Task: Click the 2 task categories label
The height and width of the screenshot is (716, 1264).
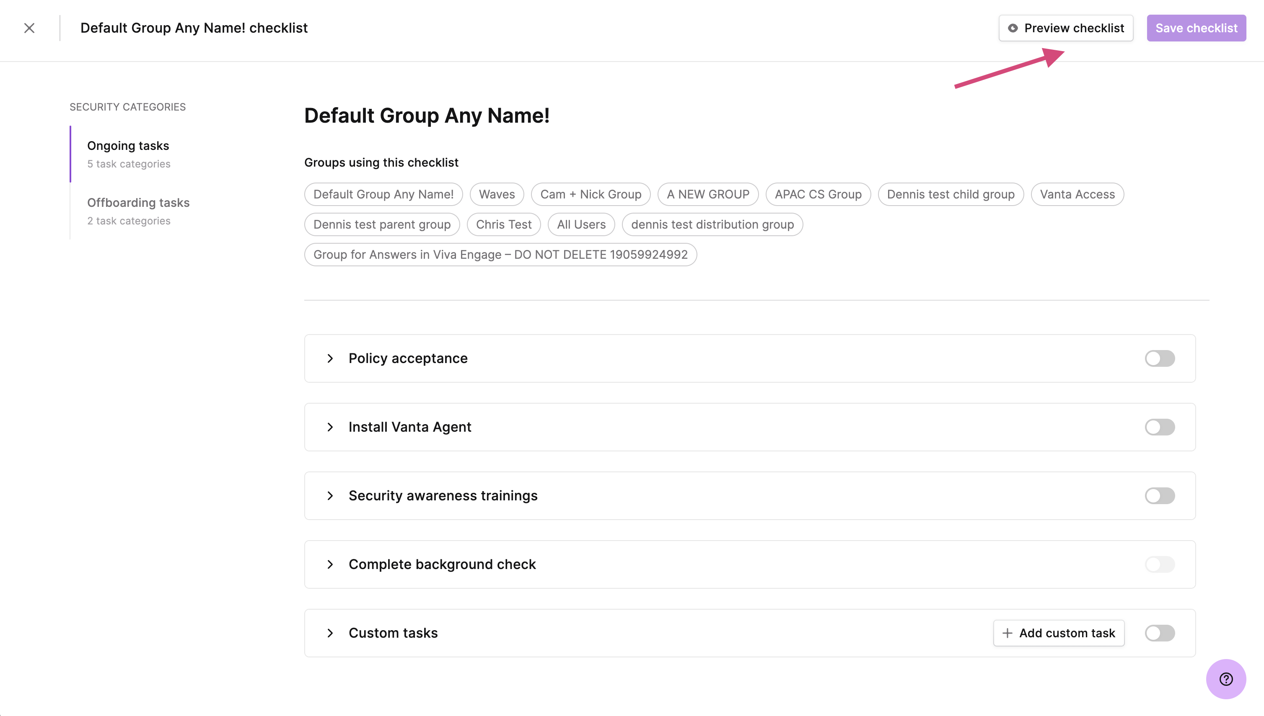Action: coord(129,221)
